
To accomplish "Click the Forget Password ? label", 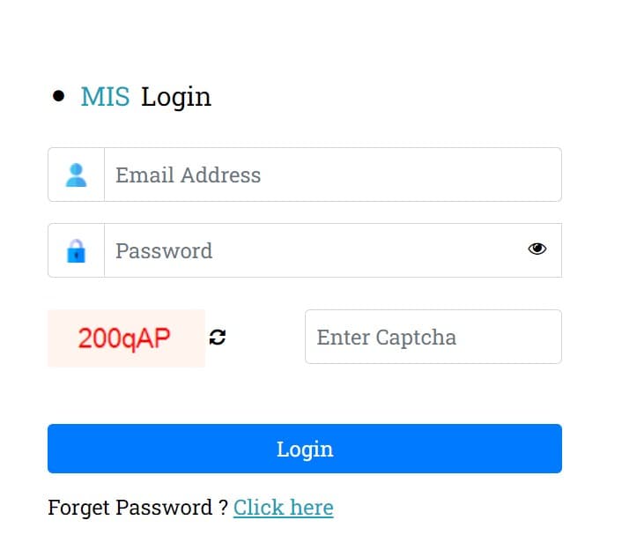I will point(137,507).
